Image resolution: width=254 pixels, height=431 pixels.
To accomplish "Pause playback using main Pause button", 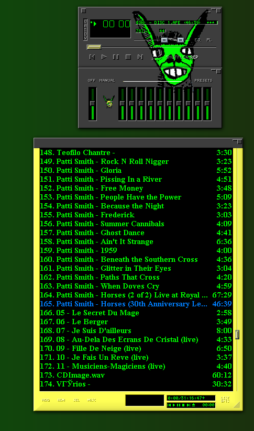I will [116, 57].
